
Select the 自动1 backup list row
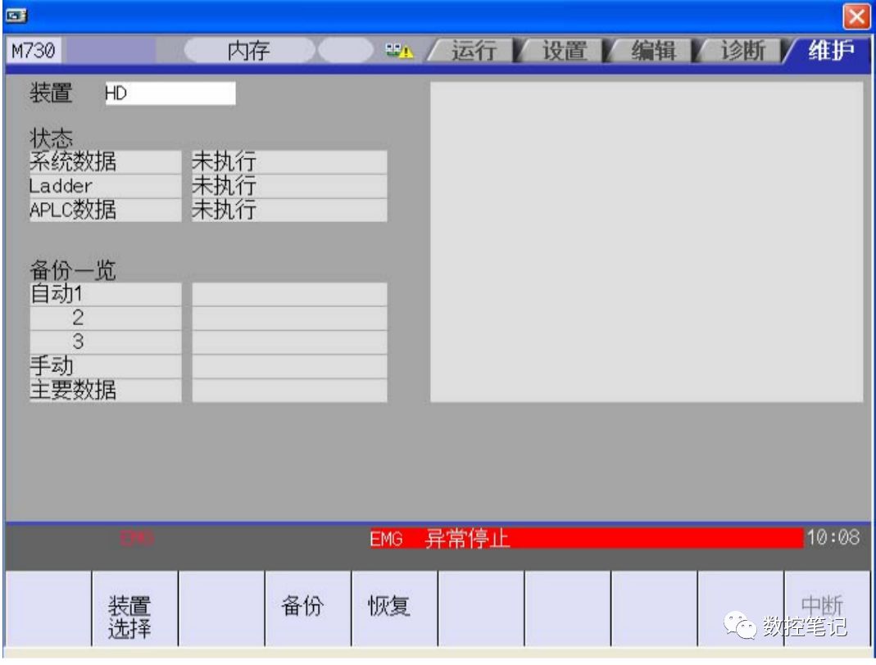point(105,294)
